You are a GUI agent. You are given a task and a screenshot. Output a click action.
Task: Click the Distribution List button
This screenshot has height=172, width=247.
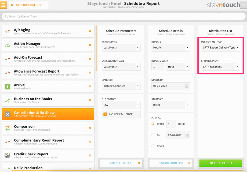171,163
